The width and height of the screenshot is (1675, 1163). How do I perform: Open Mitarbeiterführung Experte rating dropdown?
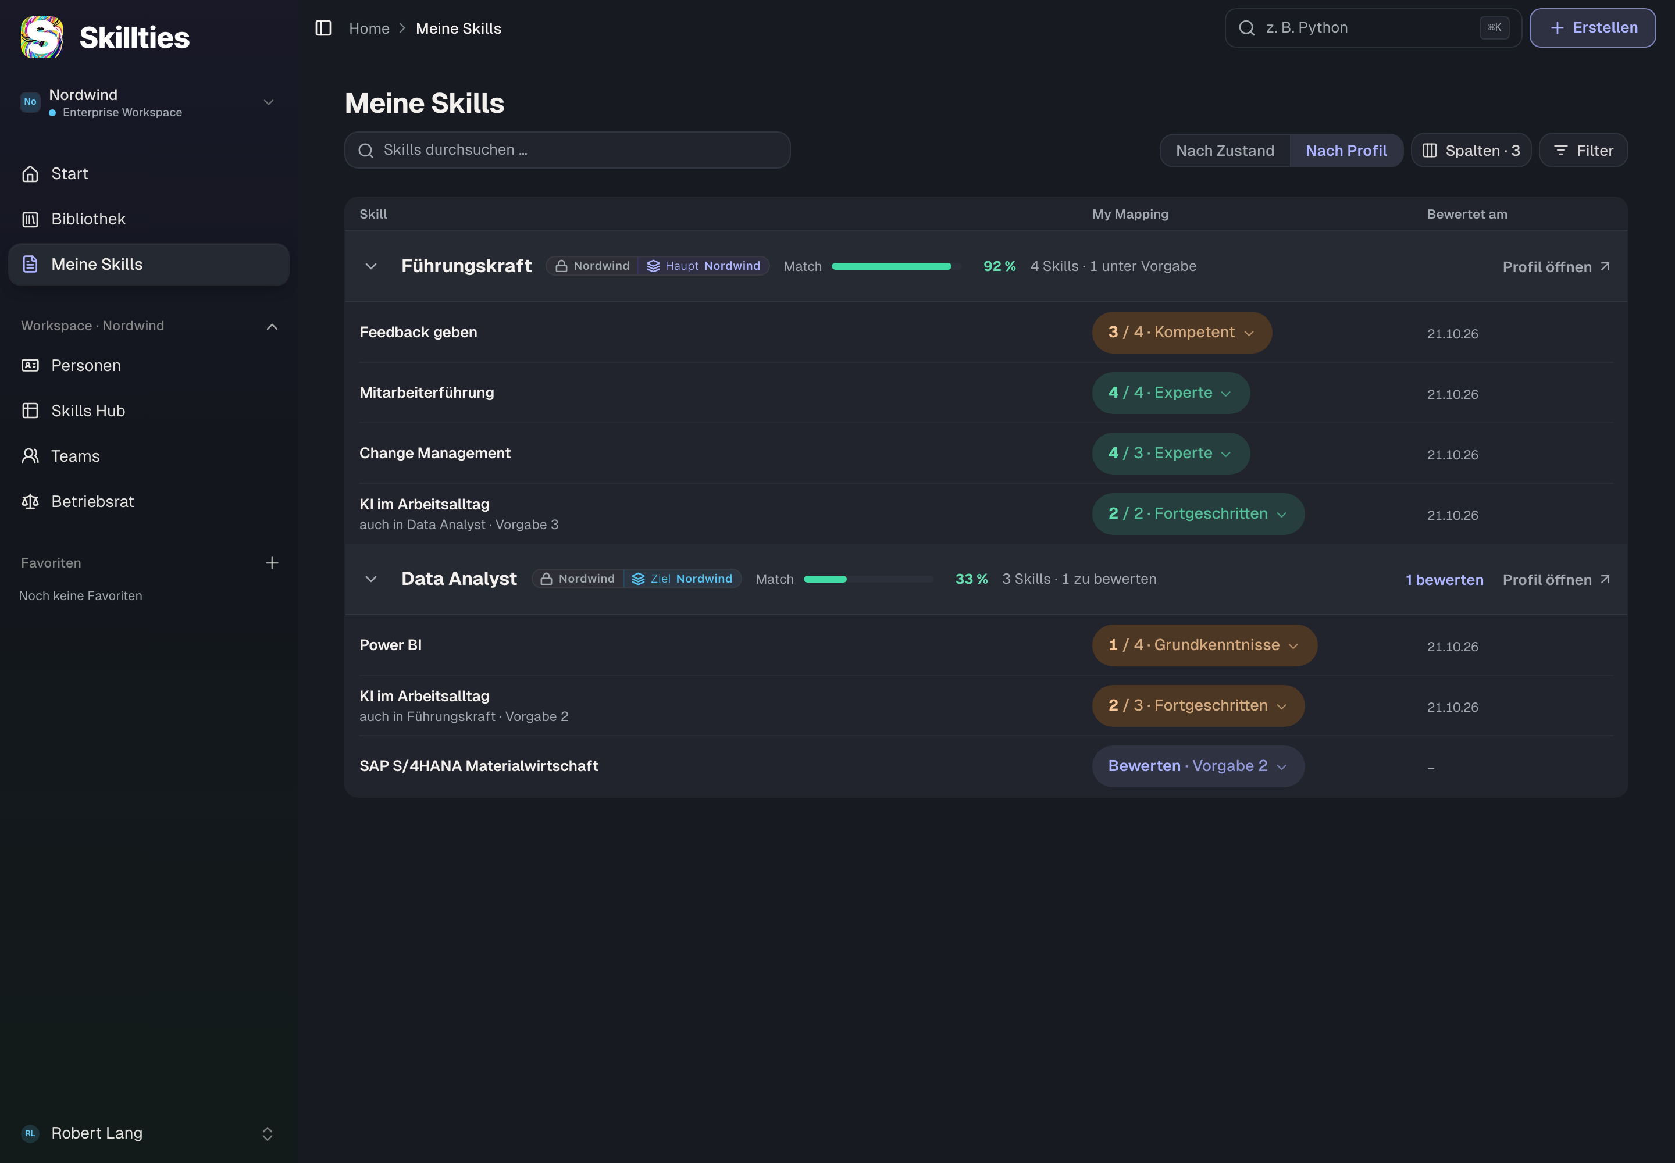click(1171, 394)
